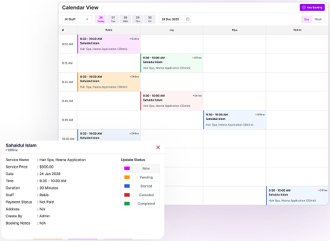The image size is (330, 241).
Task: Click the empty Rohim slot at 9:00 AM
Action: 297,44
